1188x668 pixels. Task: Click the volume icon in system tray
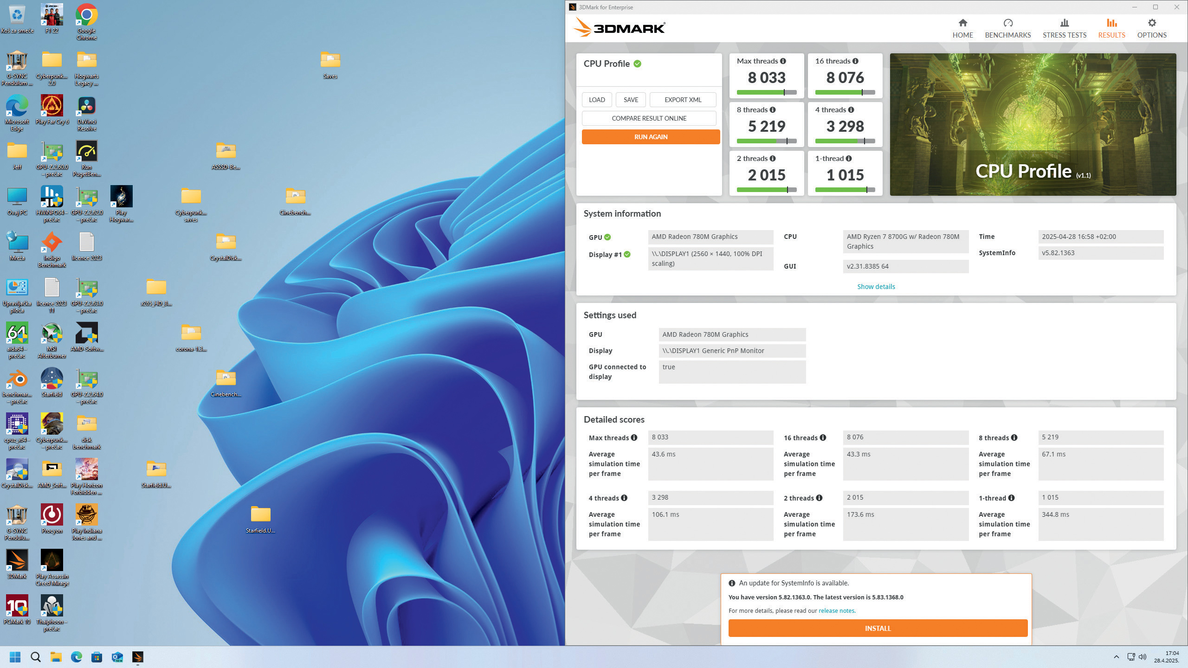(1143, 657)
